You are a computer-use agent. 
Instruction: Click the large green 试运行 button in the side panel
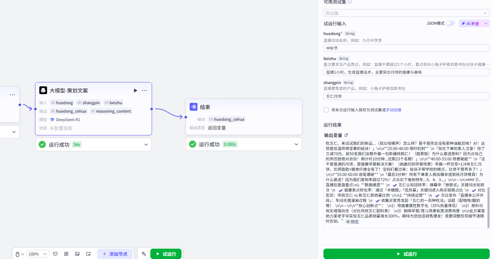[406, 254]
